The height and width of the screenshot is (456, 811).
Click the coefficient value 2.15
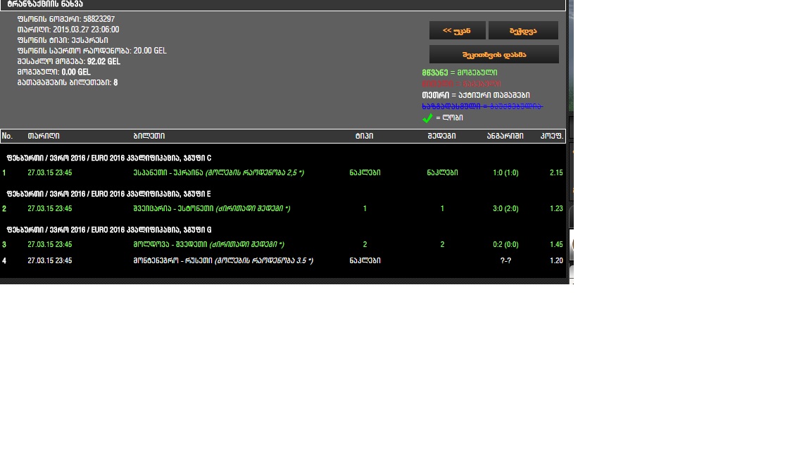(x=556, y=172)
